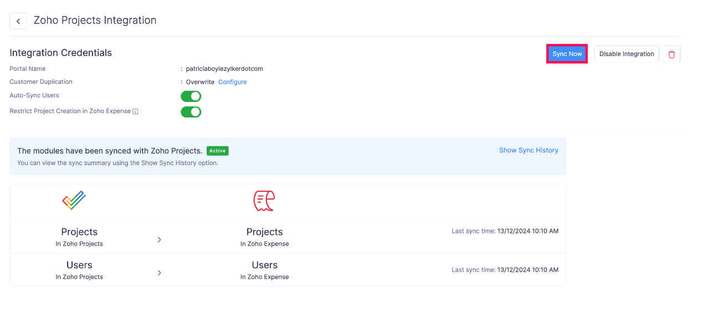Click the Projects row arrow chevron
The image size is (707, 317).
click(160, 239)
